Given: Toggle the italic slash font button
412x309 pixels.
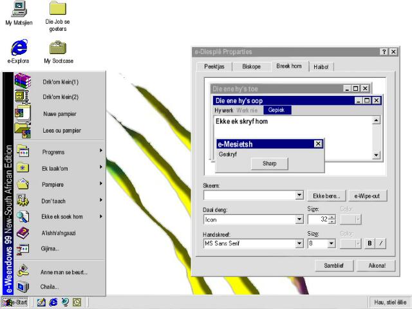Looking at the screenshot, I should coord(380,243).
